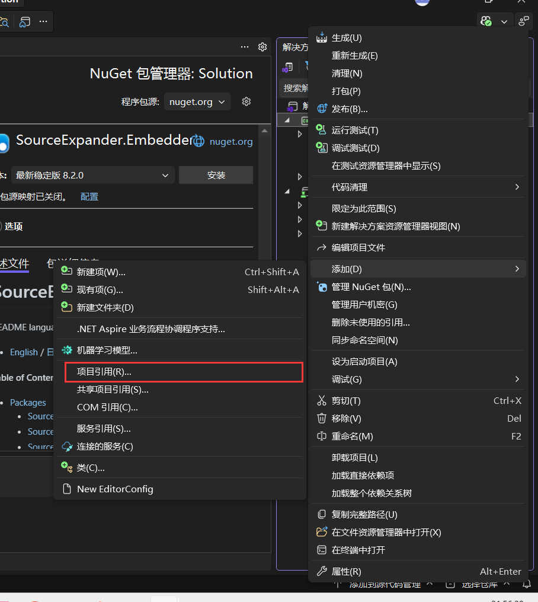
Task: Open NuGet window options gear icon
Action: 262,47
